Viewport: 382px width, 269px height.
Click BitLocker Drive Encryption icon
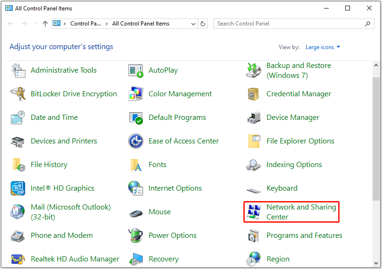tap(18, 94)
